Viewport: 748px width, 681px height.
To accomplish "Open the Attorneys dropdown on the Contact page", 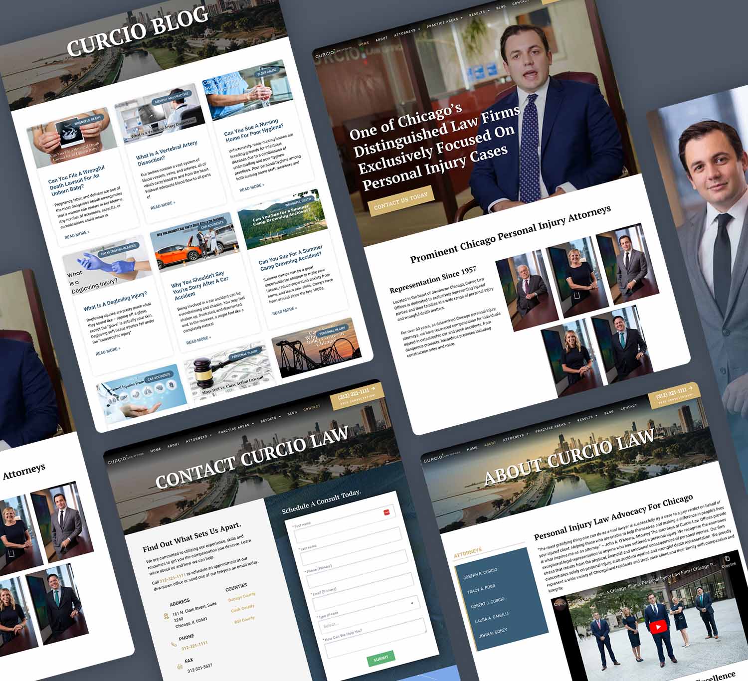I will tap(198, 438).
